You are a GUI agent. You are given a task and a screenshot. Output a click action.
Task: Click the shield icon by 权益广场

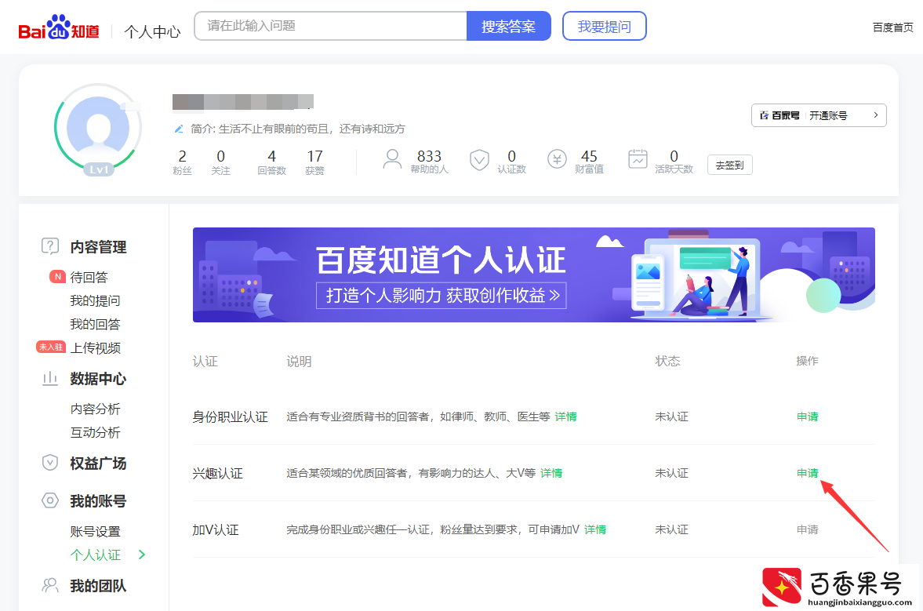(x=50, y=463)
